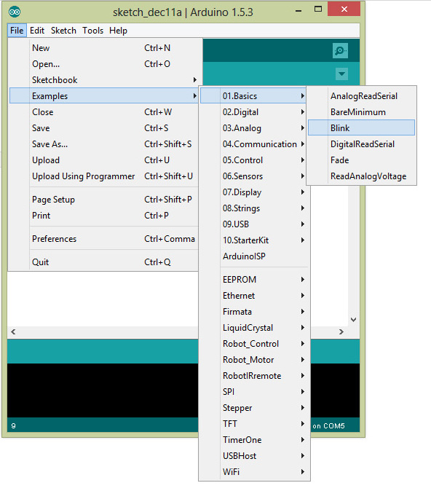The width and height of the screenshot is (431, 491).
Task: Click the tab dropdown arrow icon
Action: point(341,74)
